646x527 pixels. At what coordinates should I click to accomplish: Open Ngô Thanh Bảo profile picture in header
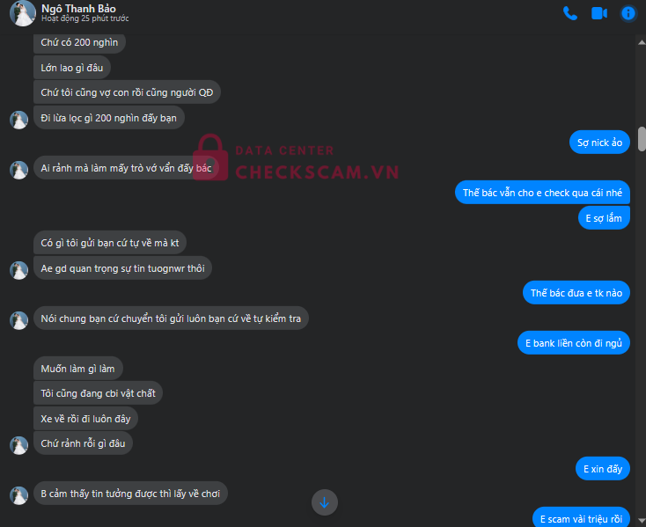[23, 13]
